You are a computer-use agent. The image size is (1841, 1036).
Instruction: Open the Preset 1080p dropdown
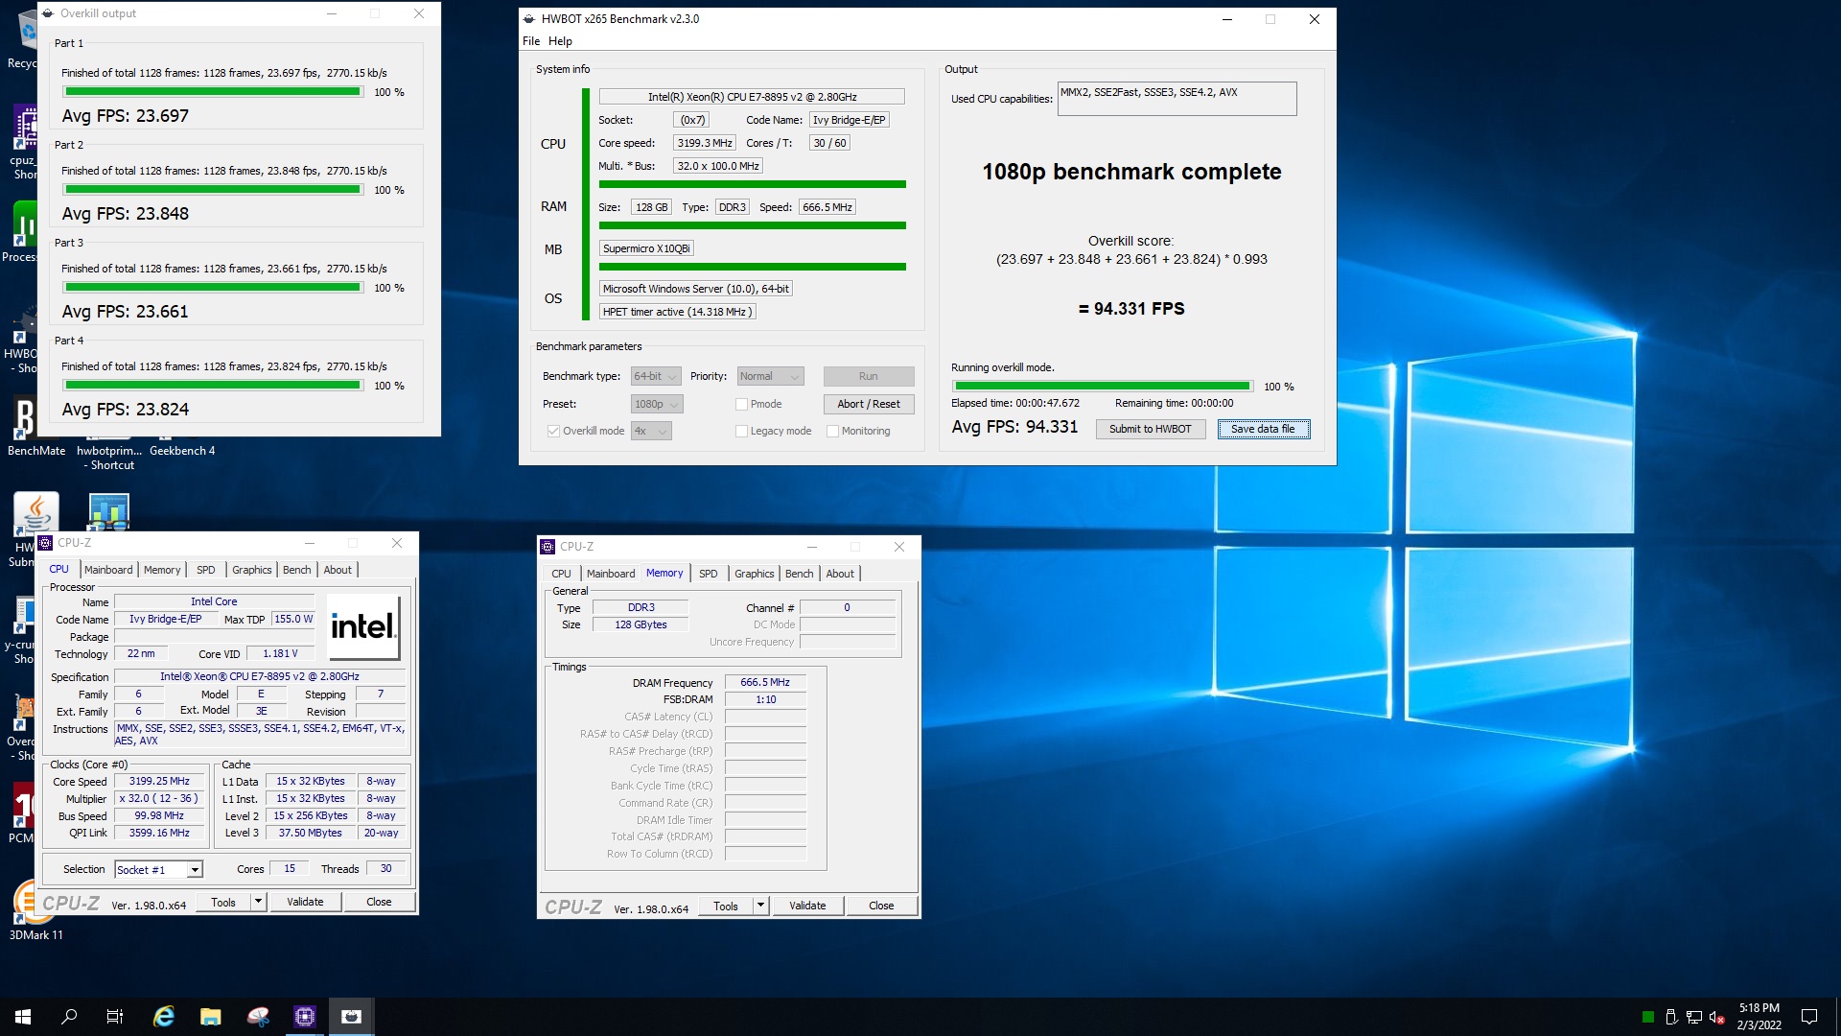coord(657,405)
